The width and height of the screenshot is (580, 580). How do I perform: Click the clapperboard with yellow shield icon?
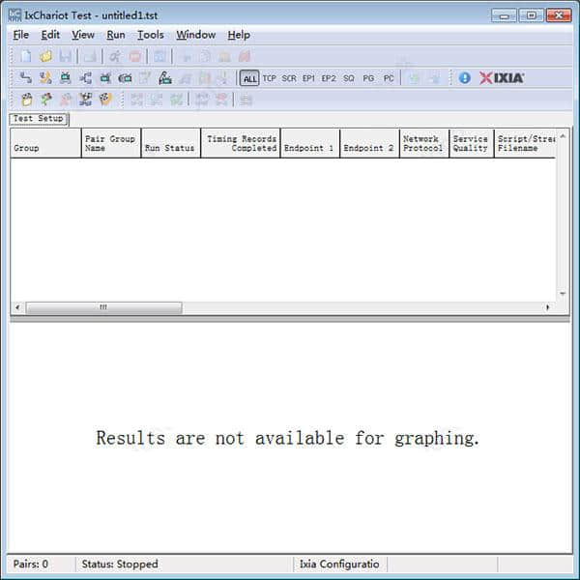[105, 100]
